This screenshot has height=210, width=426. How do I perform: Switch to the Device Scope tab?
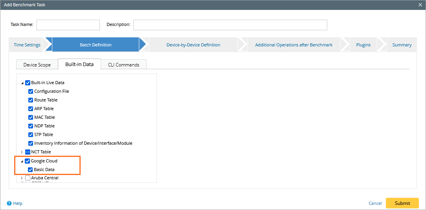click(37, 64)
